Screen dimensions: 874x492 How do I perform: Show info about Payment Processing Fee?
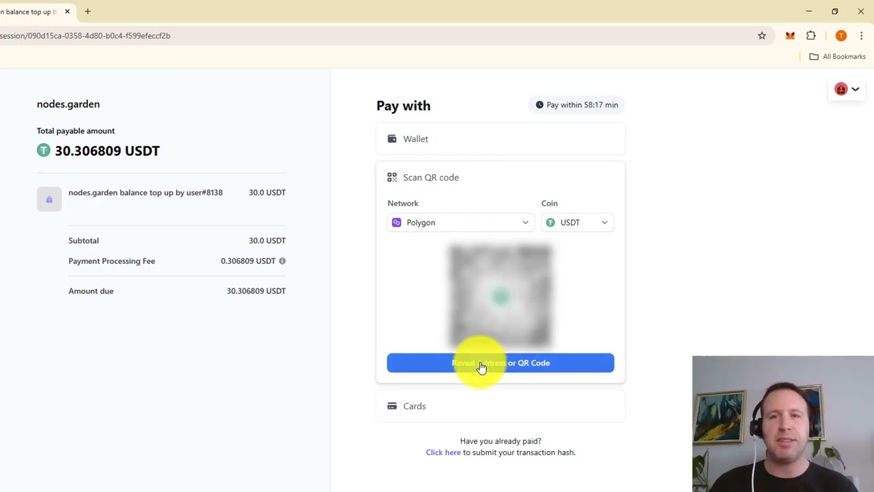[x=282, y=261]
